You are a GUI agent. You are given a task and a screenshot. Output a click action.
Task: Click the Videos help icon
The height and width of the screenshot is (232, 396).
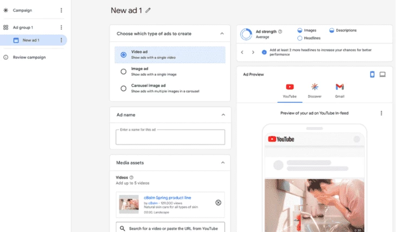131,177
